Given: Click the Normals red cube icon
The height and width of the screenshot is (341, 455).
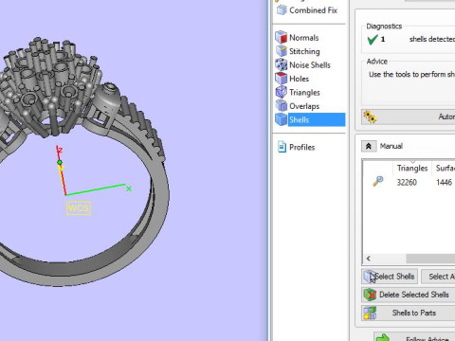Looking at the screenshot, I should 281,37.
